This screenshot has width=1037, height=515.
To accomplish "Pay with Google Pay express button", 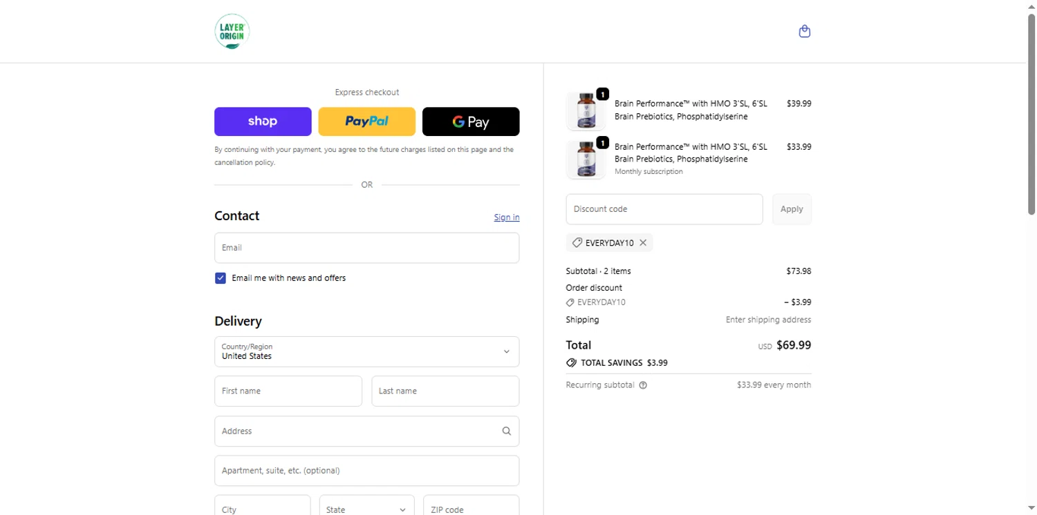I will tap(471, 122).
